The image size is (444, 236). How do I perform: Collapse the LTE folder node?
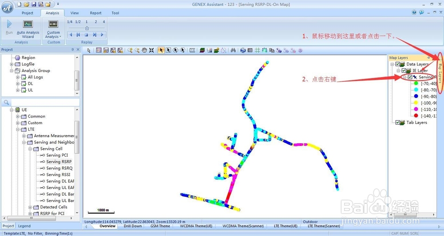pos(18,130)
